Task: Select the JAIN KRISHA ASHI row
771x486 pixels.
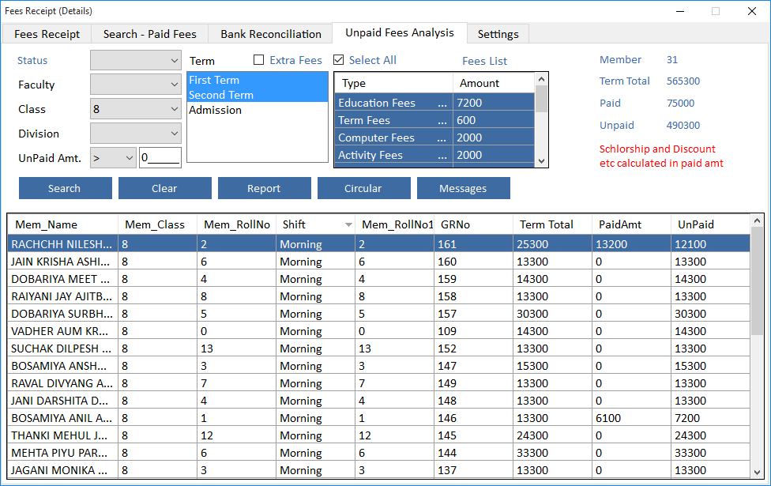Action: 379,262
